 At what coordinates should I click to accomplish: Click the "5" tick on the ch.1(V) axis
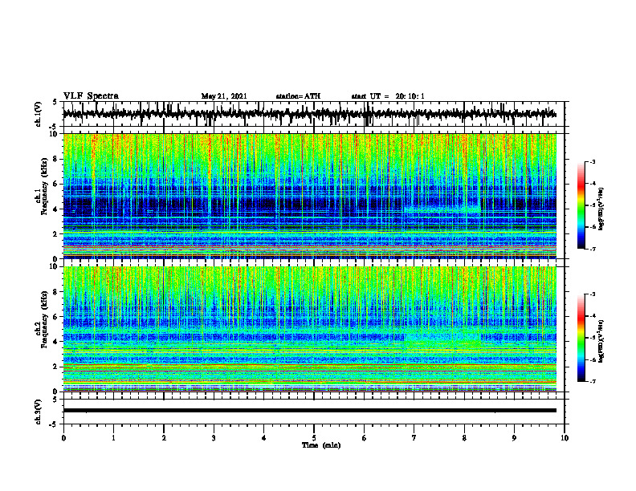55,103
